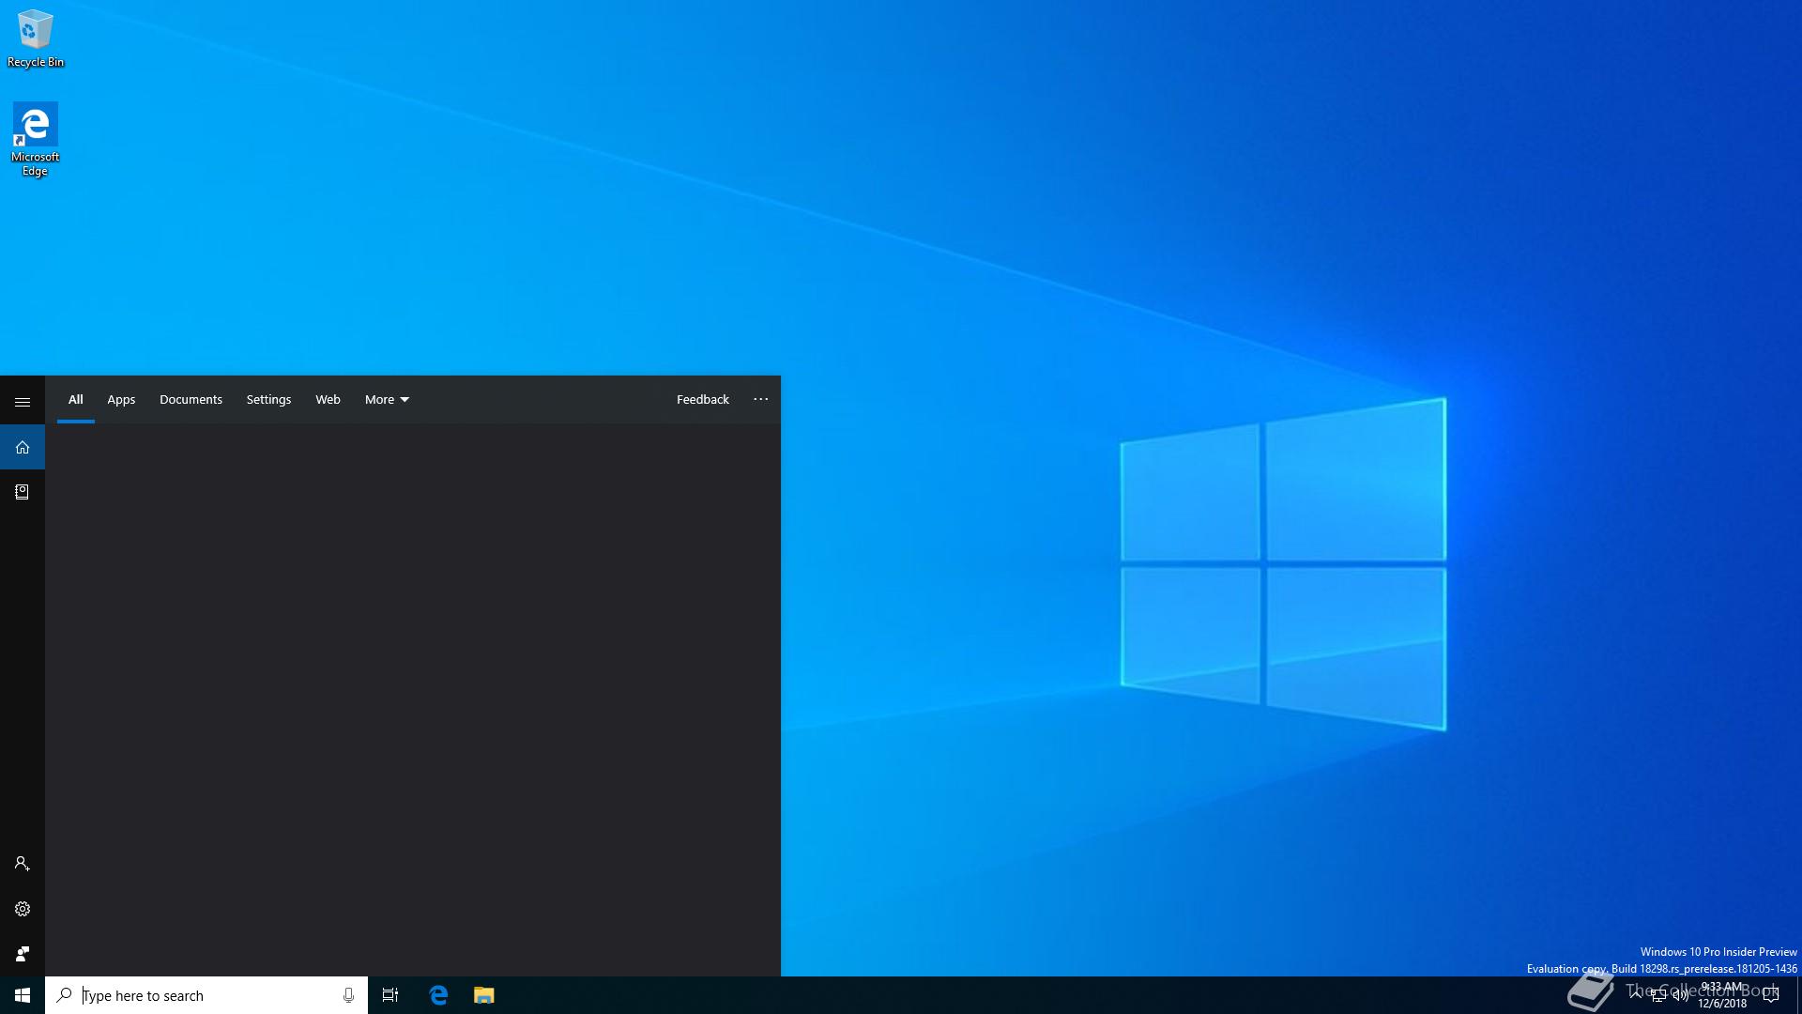This screenshot has width=1802, height=1014.
Task: Click the volume icon in system tray
Action: [1681, 995]
